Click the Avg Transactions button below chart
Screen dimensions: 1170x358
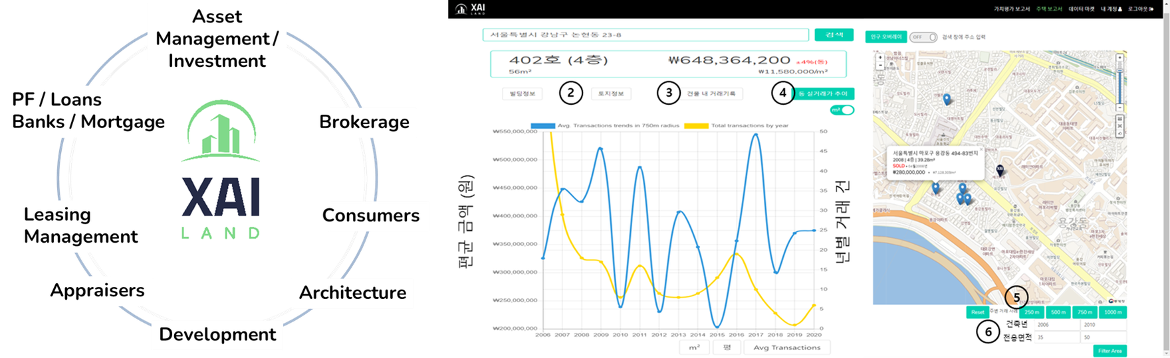click(787, 347)
